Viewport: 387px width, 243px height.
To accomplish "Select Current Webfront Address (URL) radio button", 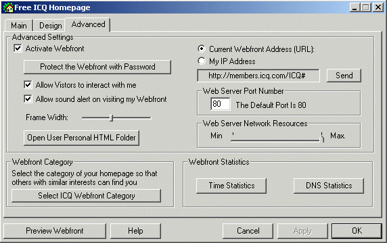I will (202, 49).
